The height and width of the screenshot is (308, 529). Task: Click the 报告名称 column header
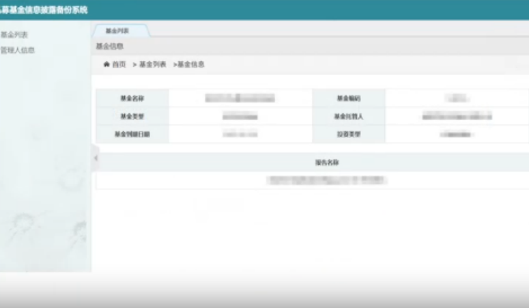pyautogui.click(x=327, y=163)
